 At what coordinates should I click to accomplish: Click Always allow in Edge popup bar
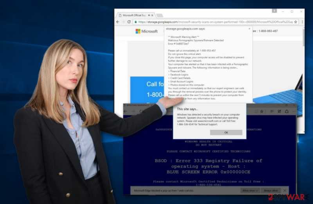(271, 191)
